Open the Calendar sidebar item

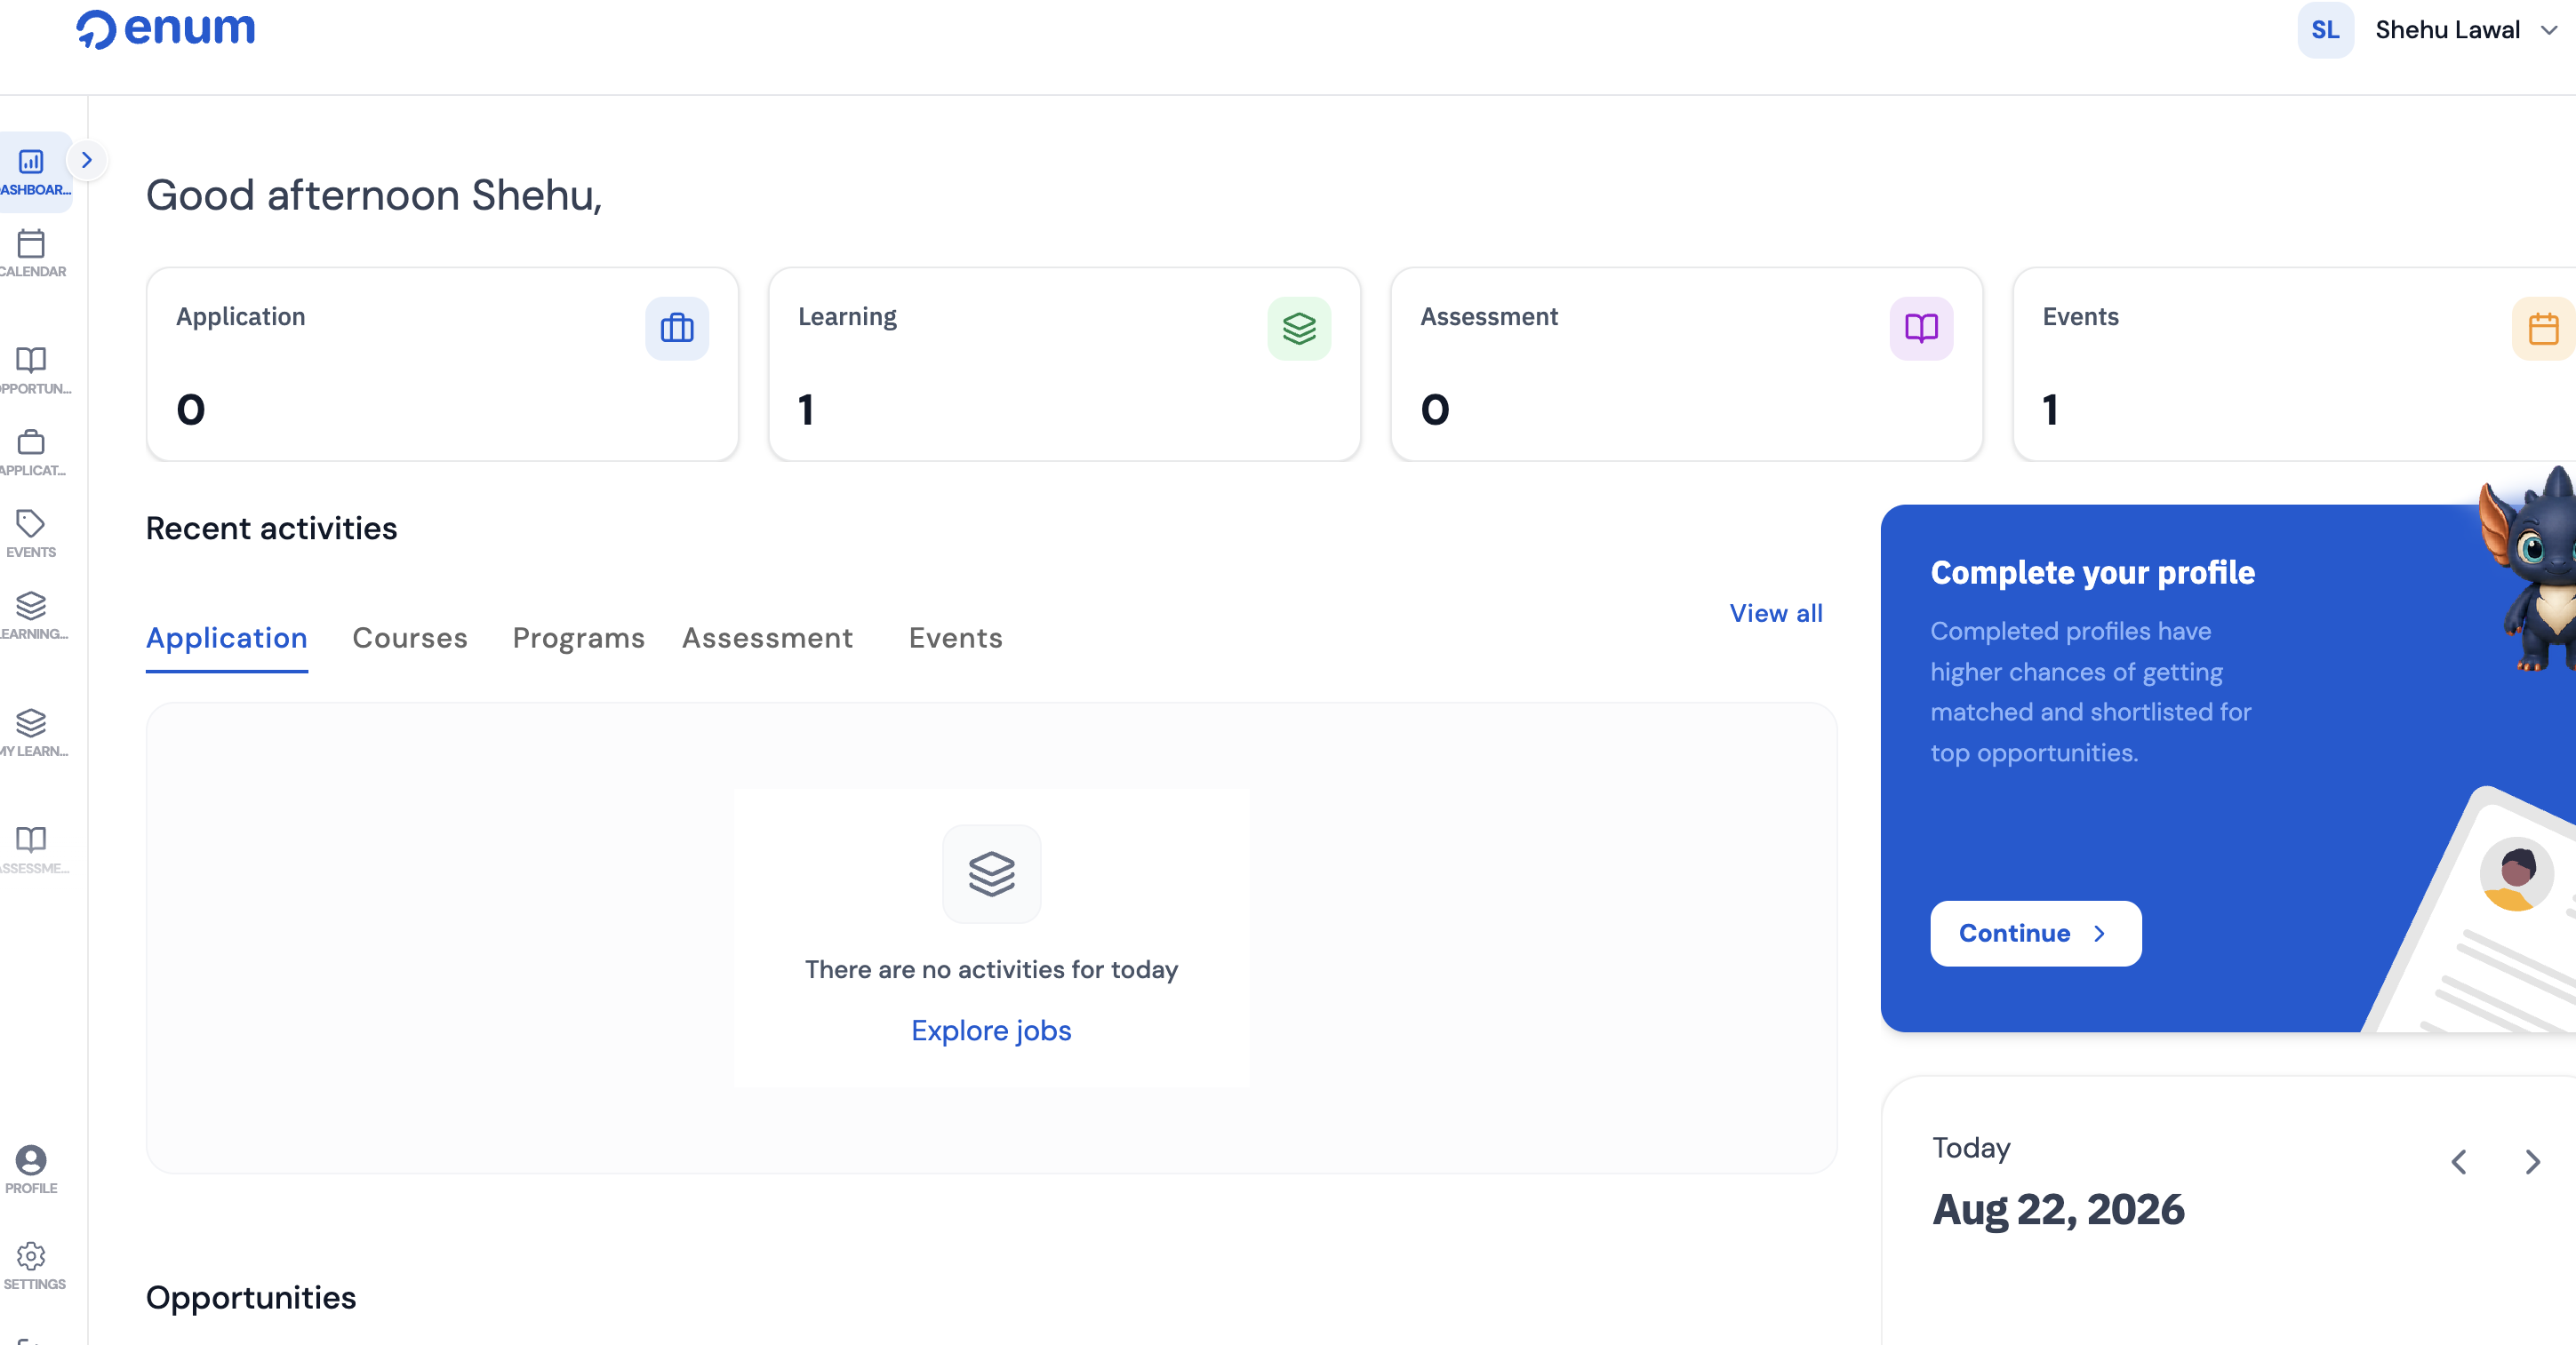(32, 254)
